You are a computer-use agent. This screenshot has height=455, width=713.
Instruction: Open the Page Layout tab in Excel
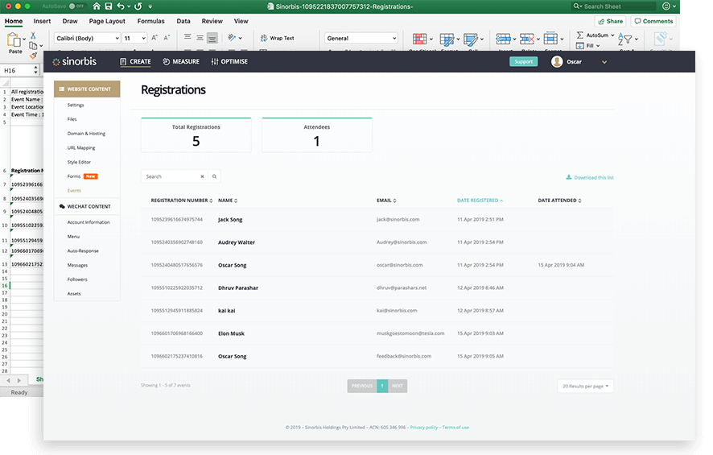107,21
